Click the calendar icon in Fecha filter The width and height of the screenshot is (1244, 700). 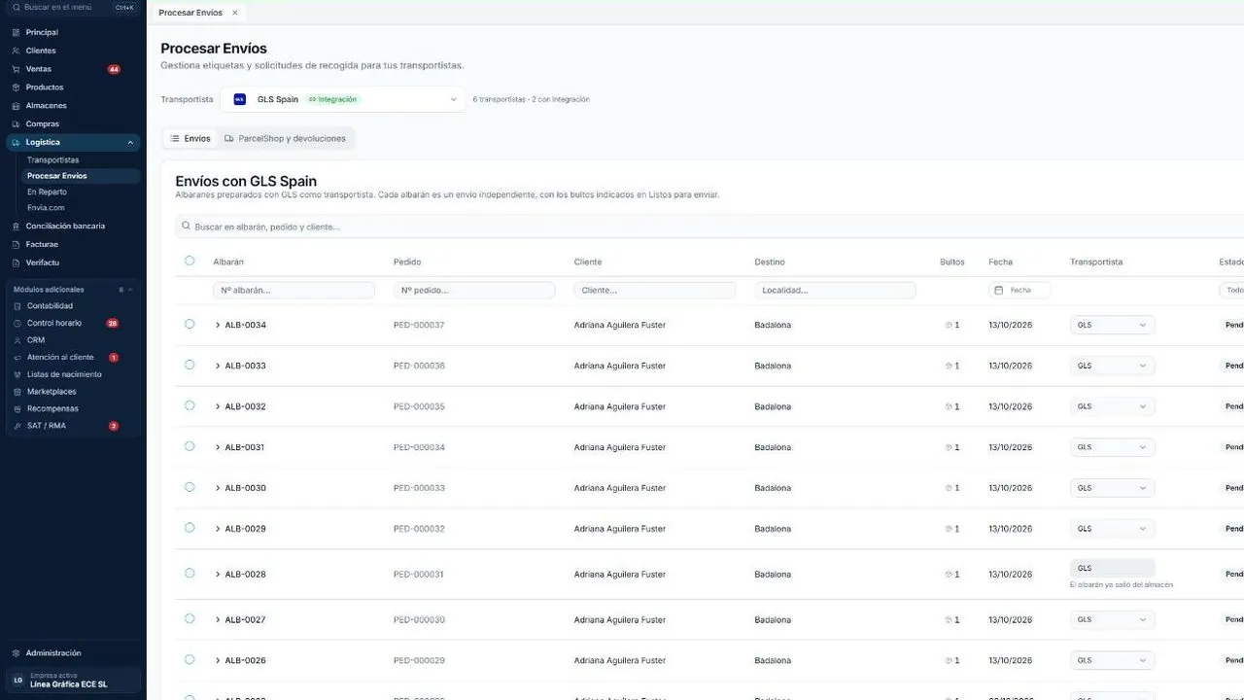999,291
